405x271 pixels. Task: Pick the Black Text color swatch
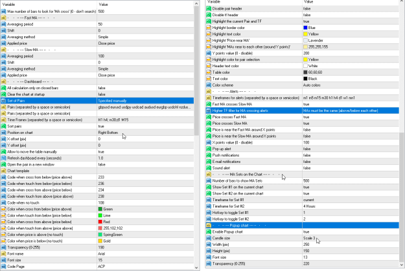[x=305, y=79]
